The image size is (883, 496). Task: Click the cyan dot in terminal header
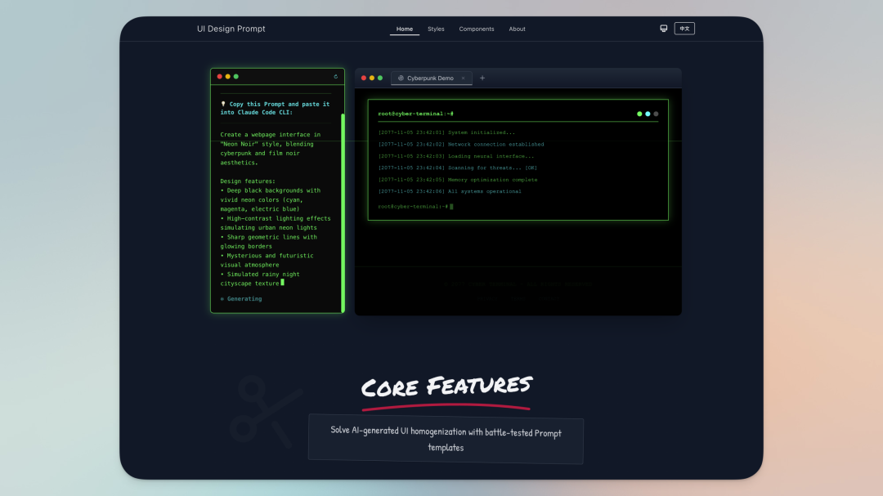(x=648, y=114)
